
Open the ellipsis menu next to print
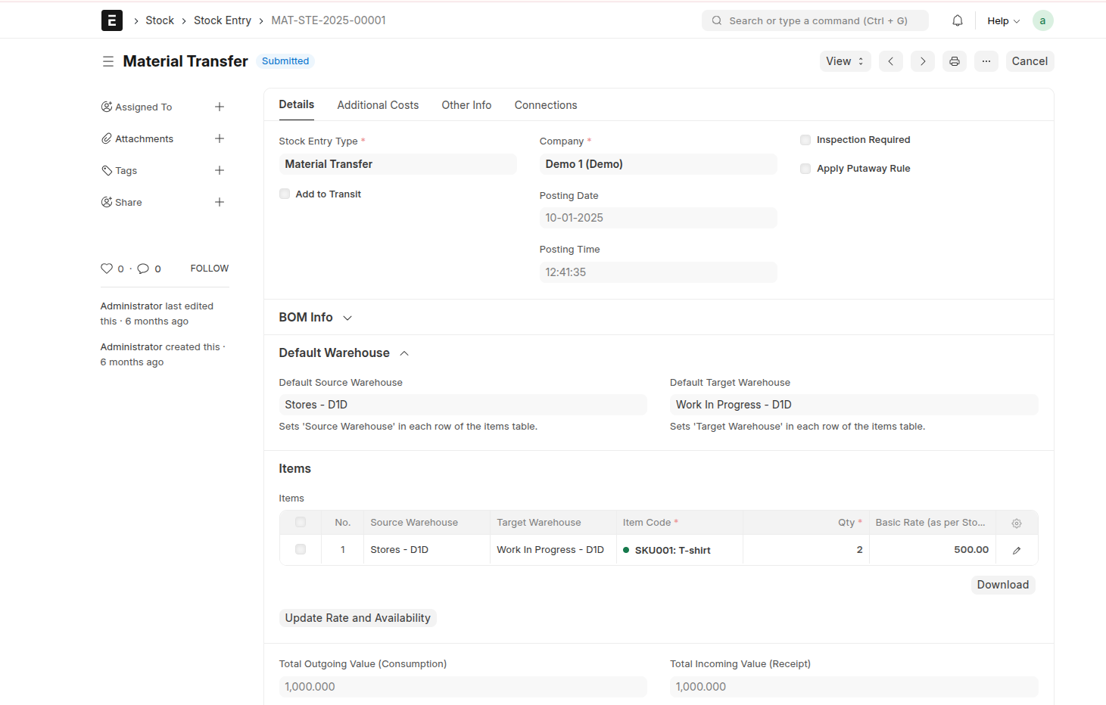[x=986, y=61]
